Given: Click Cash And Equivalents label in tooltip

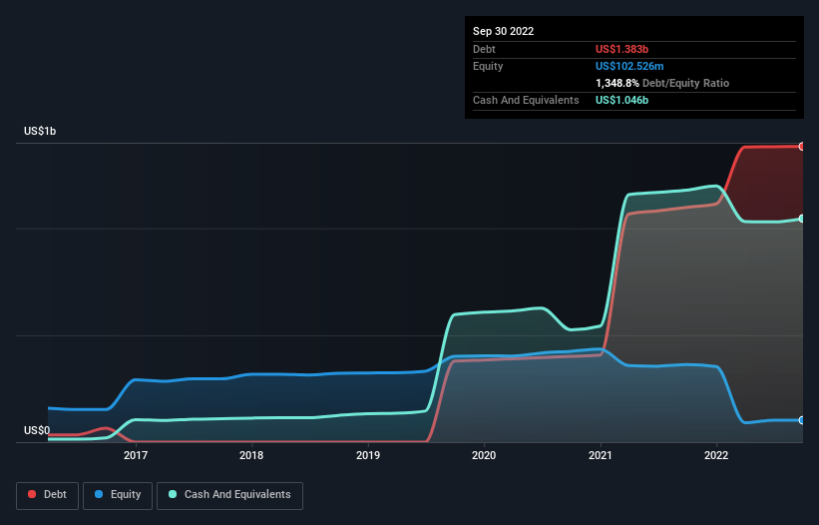Looking at the screenshot, I should (x=526, y=100).
